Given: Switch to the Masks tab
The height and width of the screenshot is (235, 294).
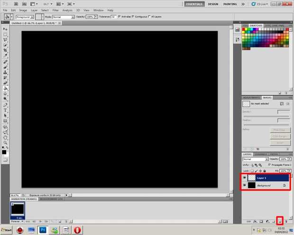Looking at the screenshot, I should click(x=267, y=98).
